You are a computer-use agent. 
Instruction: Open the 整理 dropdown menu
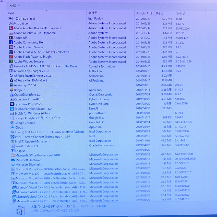pyautogui.click(x=15, y=6)
